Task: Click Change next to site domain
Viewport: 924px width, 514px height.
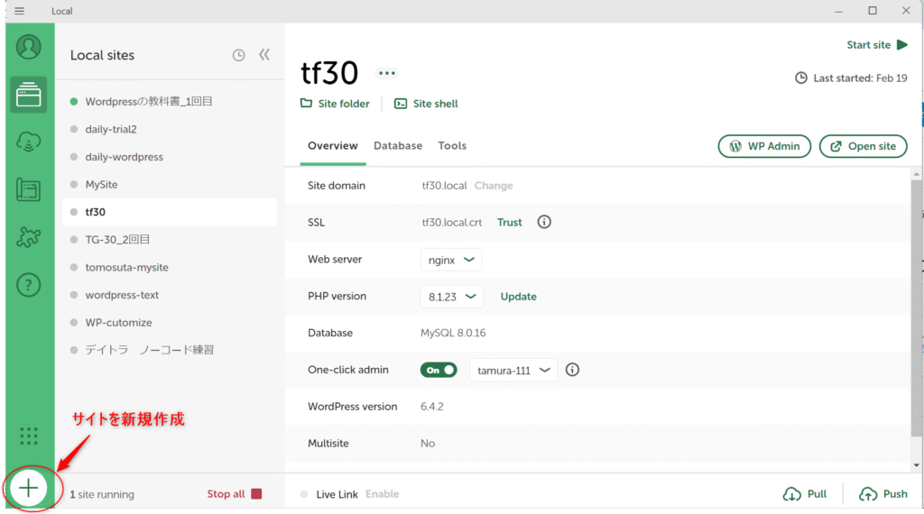Action: (x=494, y=186)
